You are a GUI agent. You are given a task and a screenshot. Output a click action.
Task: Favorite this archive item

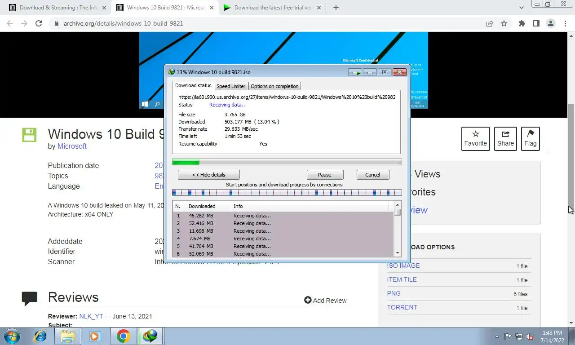click(476, 138)
